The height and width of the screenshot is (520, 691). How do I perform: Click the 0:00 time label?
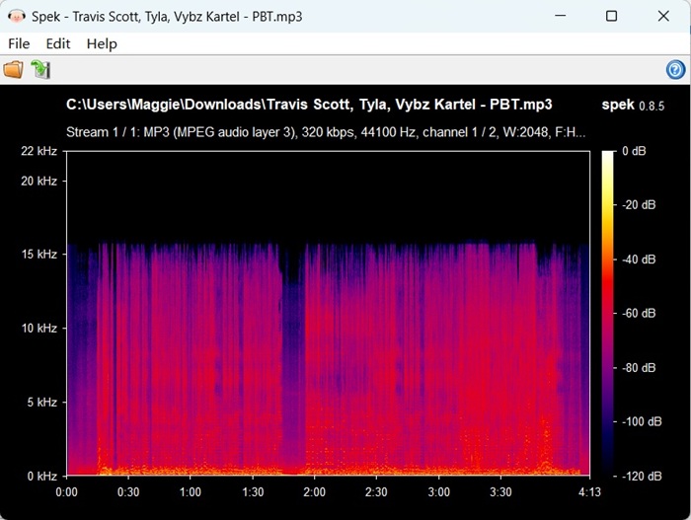[x=66, y=491]
